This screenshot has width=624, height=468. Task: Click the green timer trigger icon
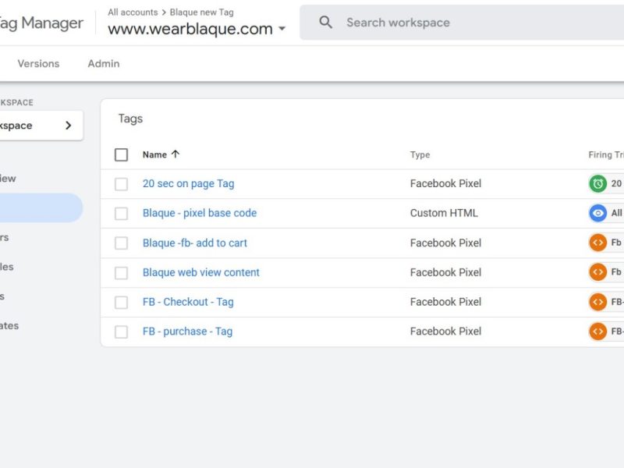597,183
